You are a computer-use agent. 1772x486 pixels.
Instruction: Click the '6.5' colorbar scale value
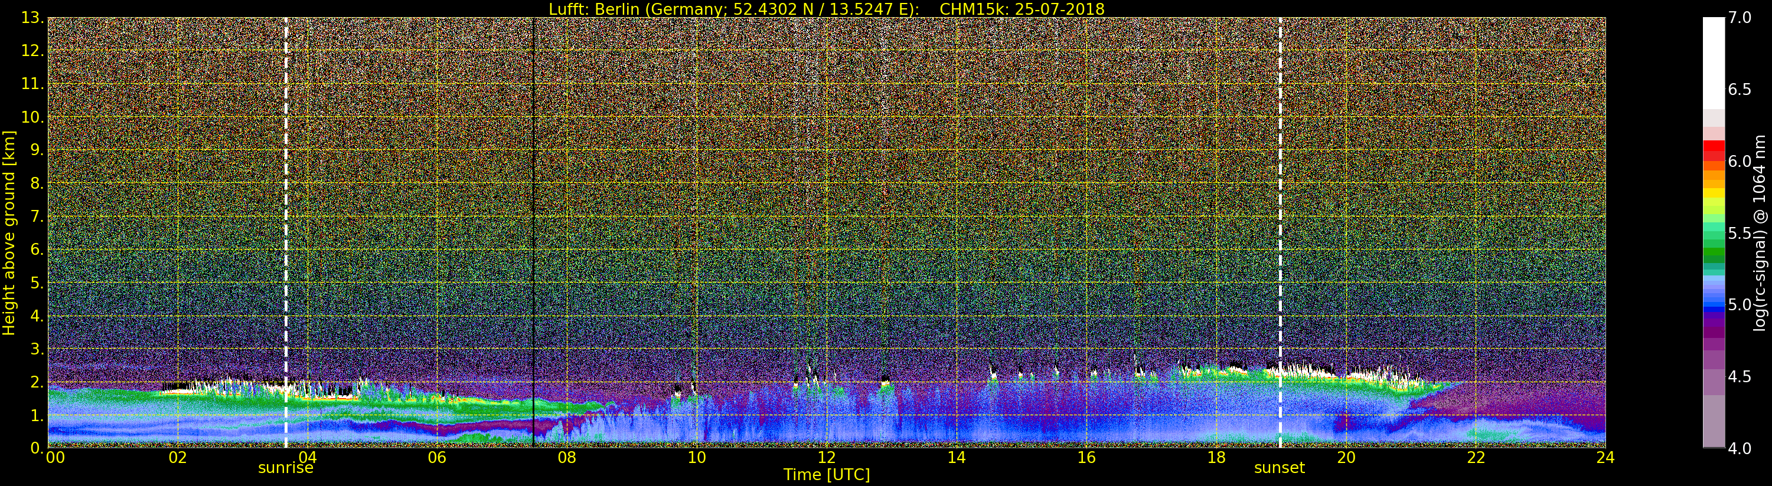[1740, 90]
